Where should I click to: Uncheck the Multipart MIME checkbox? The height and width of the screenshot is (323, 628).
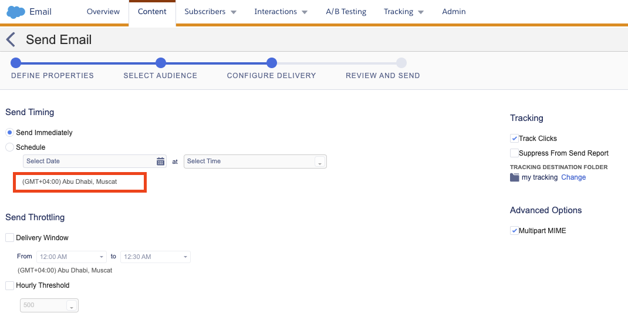[x=514, y=230]
